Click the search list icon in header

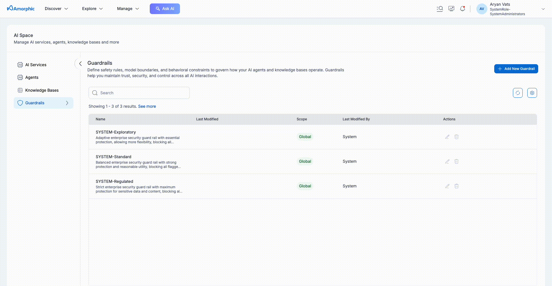[x=440, y=9]
